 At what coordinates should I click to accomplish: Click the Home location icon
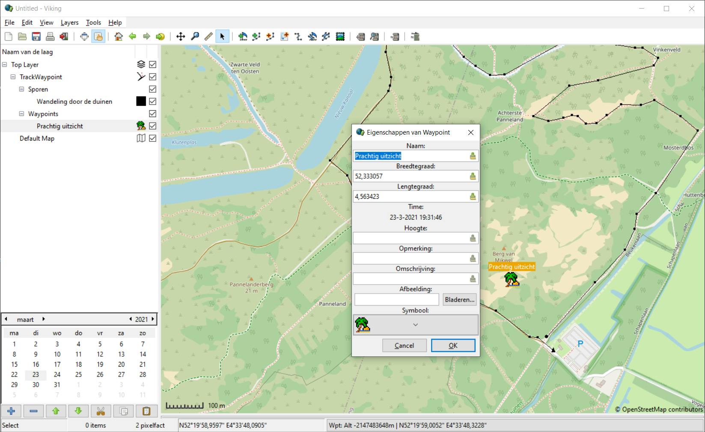point(119,37)
